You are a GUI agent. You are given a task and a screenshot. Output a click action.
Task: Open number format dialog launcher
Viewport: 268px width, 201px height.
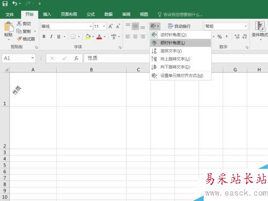(247, 47)
